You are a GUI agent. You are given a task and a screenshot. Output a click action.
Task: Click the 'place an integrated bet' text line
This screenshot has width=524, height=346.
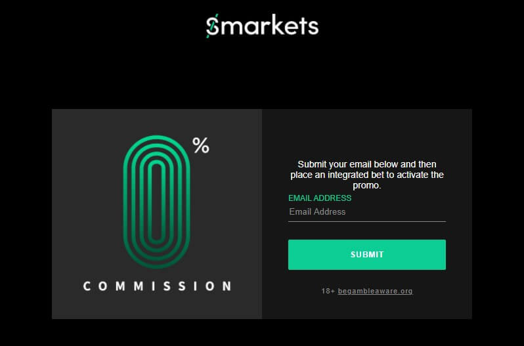(x=367, y=175)
